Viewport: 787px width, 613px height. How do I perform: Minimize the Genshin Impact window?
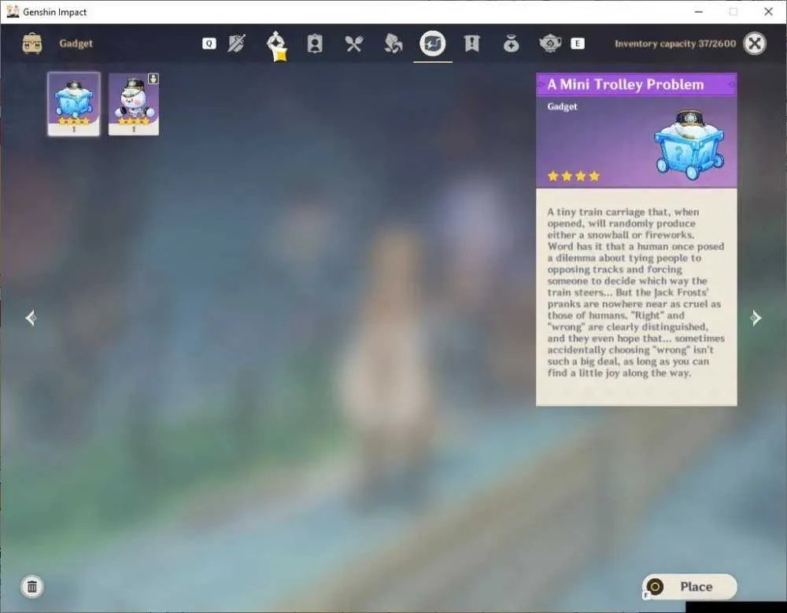coord(699,12)
